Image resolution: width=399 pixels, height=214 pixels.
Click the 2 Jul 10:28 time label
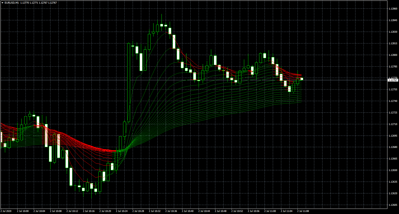138,211
